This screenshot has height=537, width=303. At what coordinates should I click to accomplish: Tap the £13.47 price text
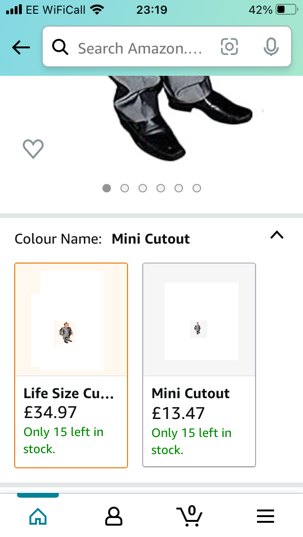(x=178, y=413)
